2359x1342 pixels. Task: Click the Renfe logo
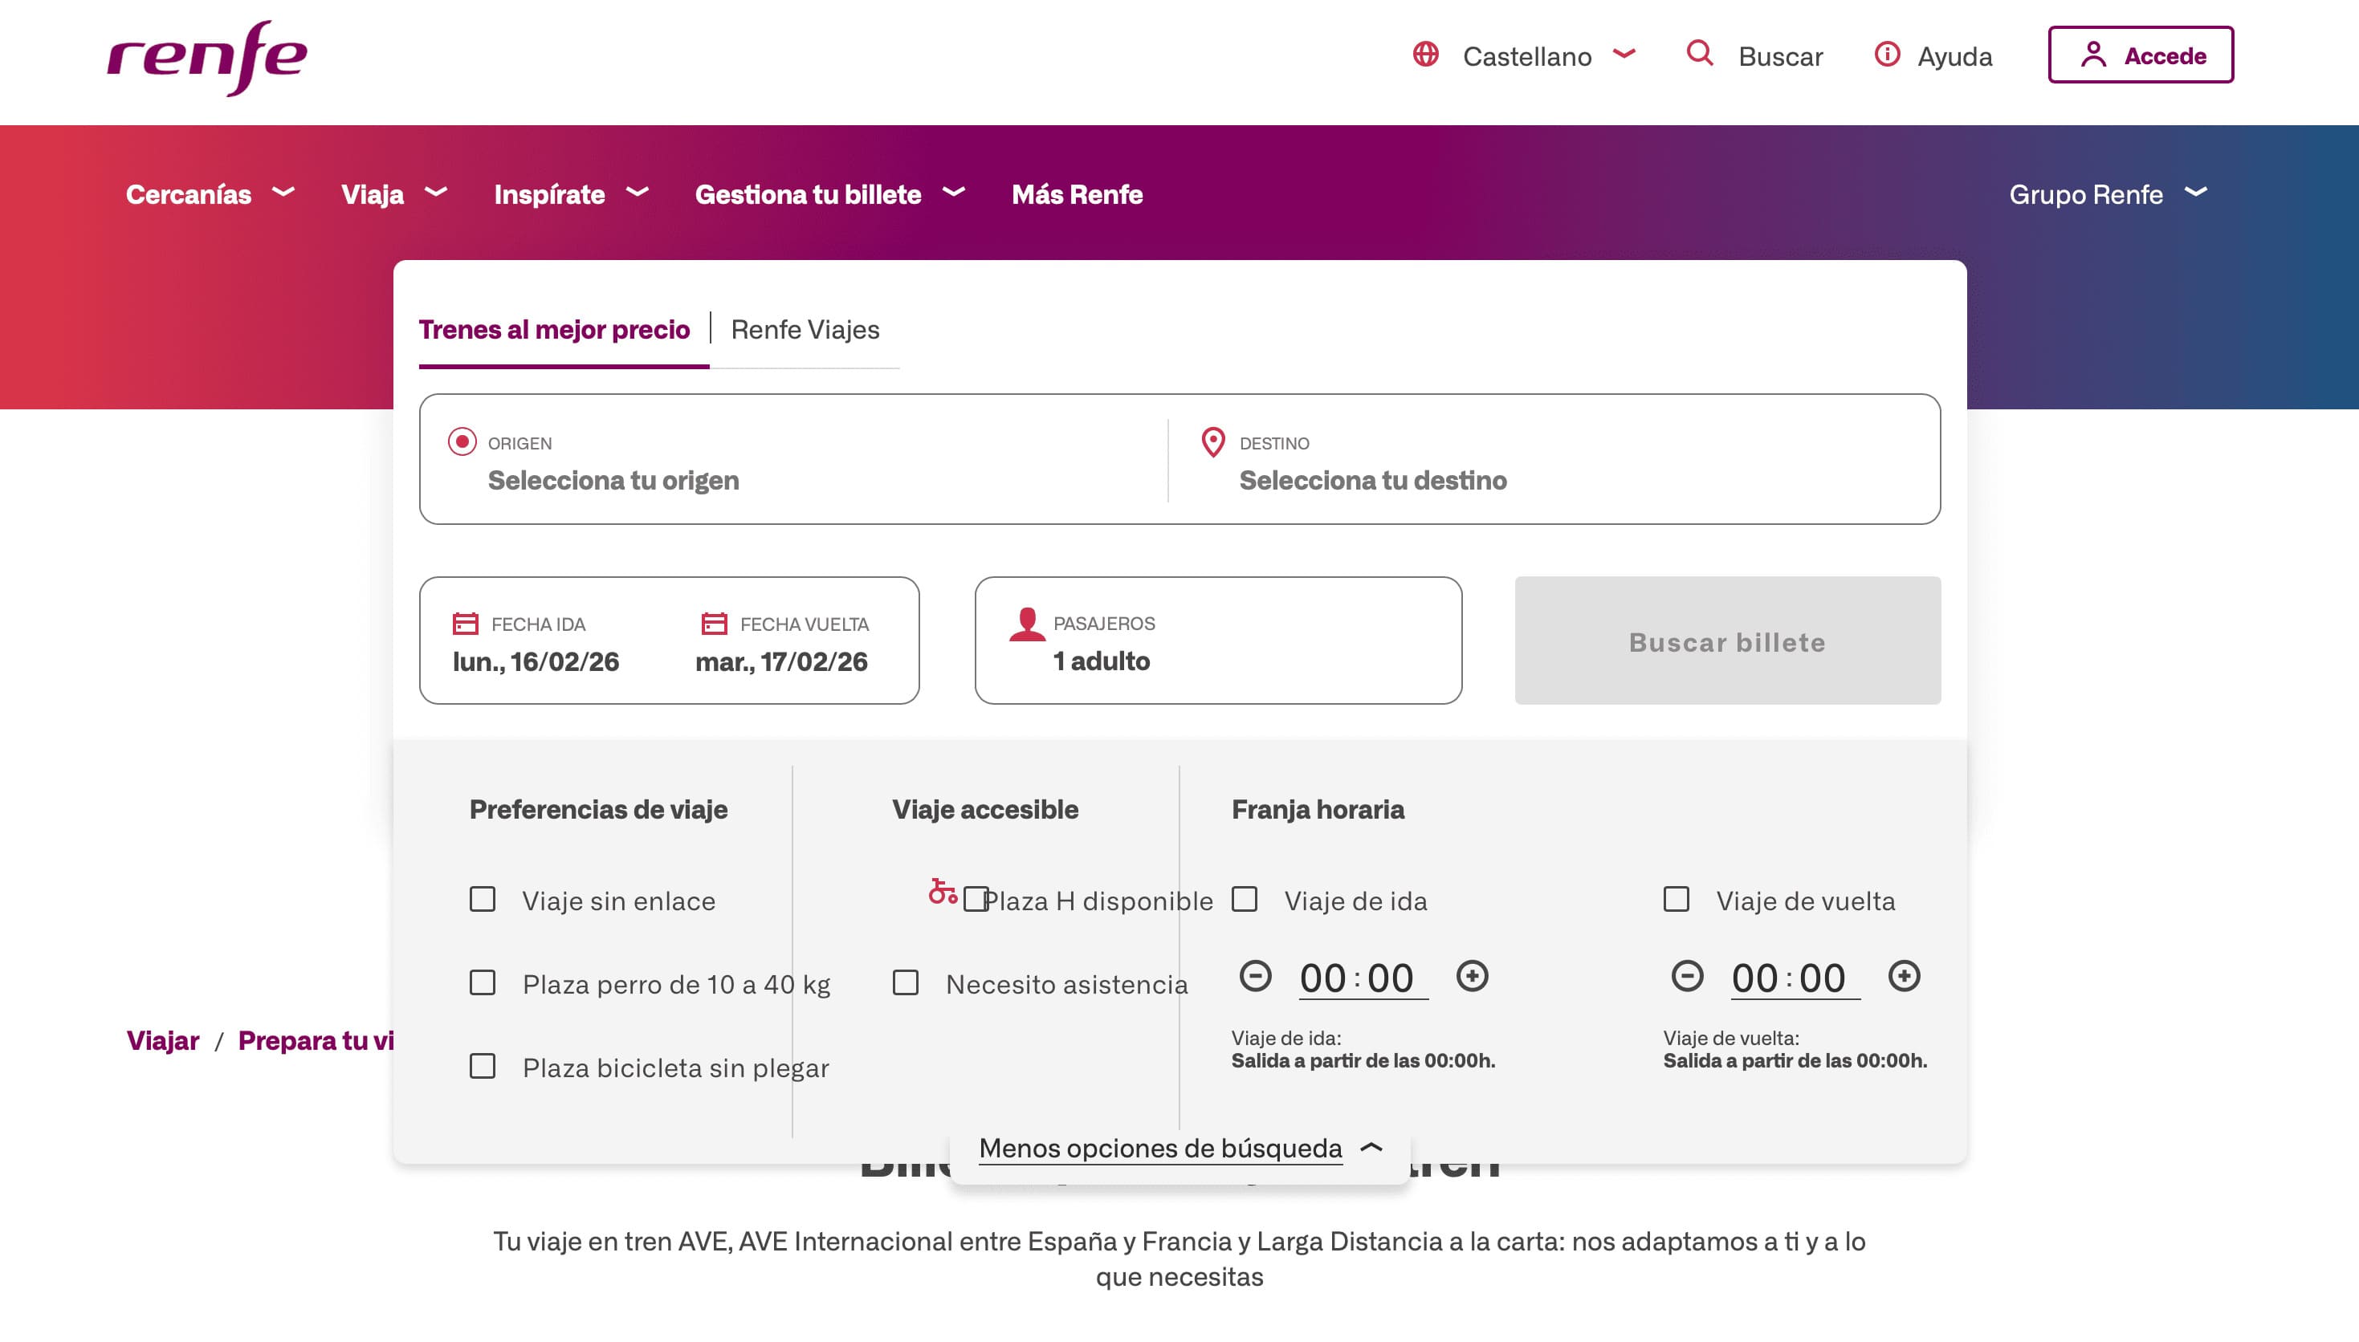207,57
